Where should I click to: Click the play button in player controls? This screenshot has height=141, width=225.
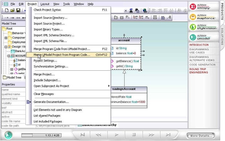pos(116,135)
